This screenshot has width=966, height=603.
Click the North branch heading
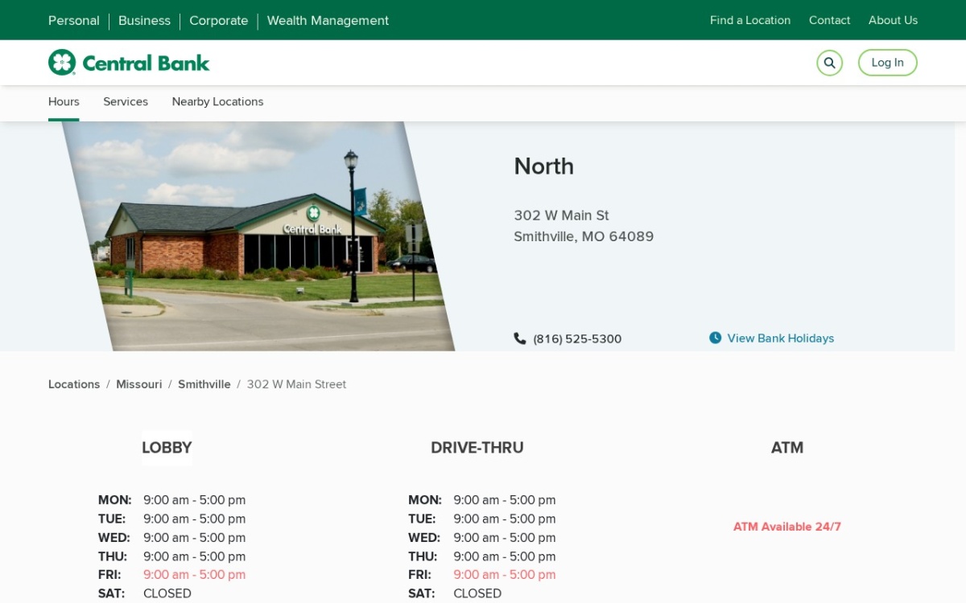544,166
